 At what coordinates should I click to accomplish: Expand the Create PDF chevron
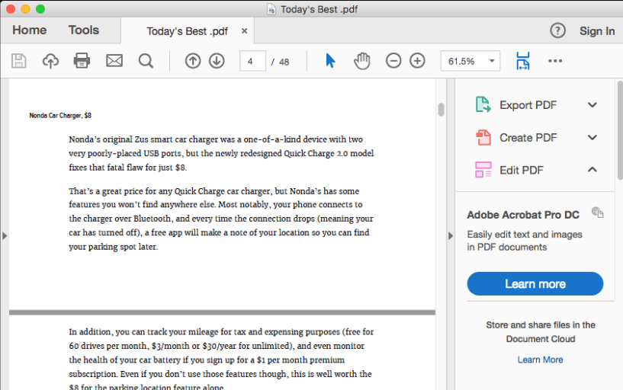(x=592, y=138)
